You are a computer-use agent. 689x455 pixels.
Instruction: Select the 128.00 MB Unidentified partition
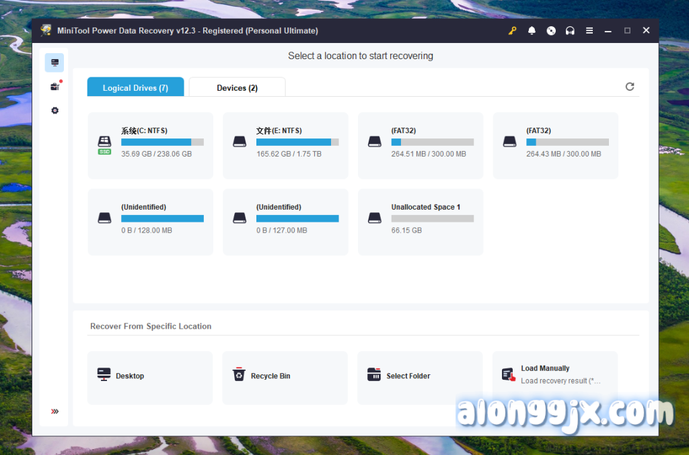(150, 222)
